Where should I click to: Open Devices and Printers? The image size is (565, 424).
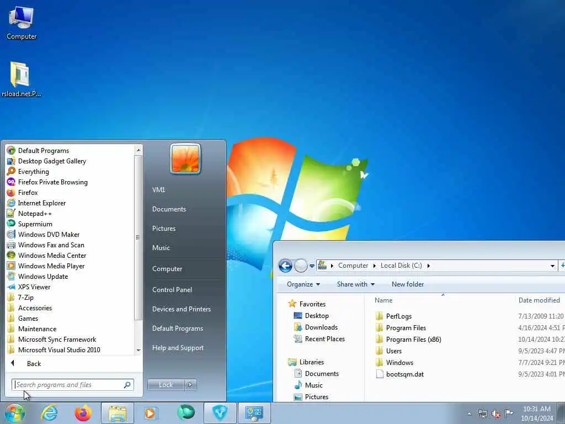coord(181,309)
